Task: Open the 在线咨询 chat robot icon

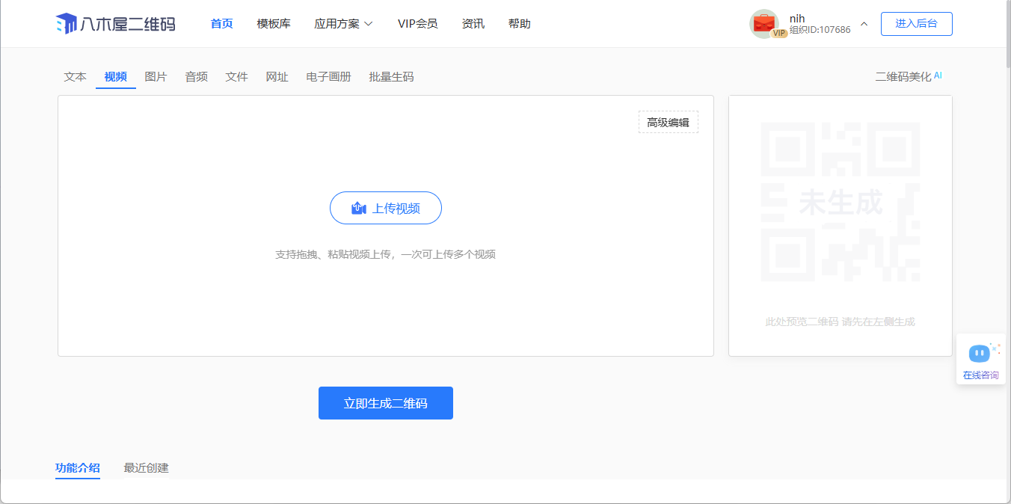Action: pyautogui.click(x=979, y=353)
